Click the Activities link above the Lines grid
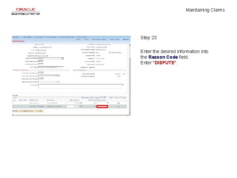Screen dimensions: 237x178 point(15,95)
